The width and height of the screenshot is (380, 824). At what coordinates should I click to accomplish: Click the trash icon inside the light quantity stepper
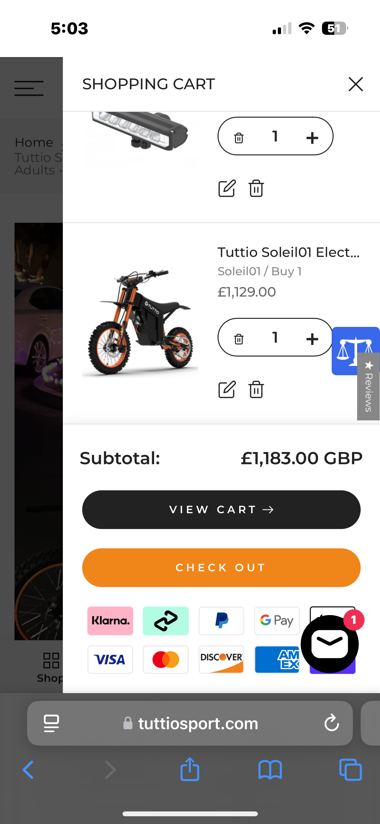click(239, 138)
